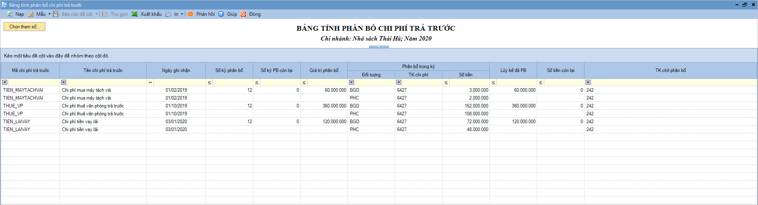Viewport: 758px width, 205px height.
Task: Close the report with the Đóng icon
Action: (244, 14)
